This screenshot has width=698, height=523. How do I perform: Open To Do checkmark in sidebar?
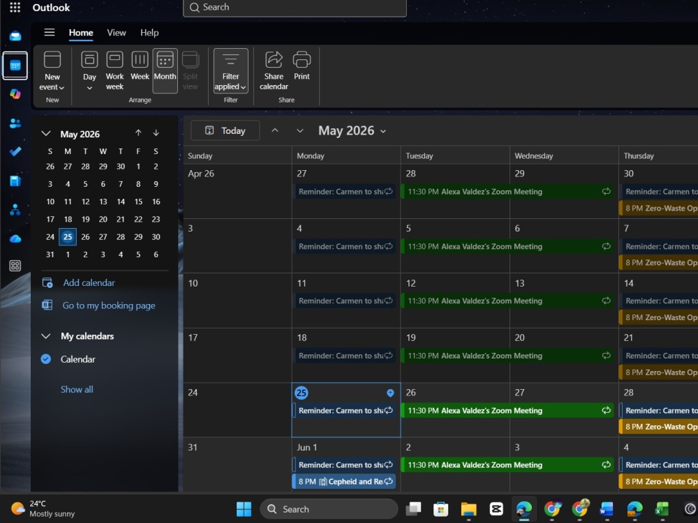pyautogui.click(x=15, y=151)
